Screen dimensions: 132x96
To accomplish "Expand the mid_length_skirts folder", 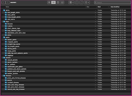I will click(x=4, y=13).
